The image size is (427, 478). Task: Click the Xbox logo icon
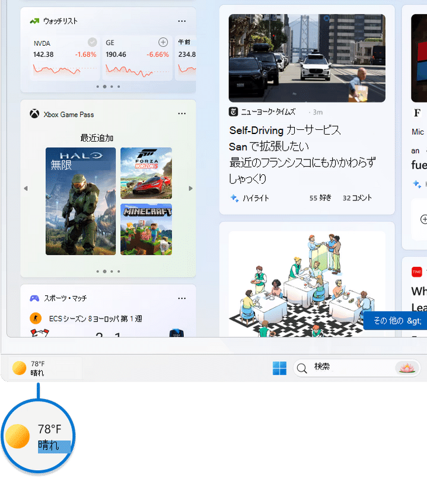click(34, 114)
